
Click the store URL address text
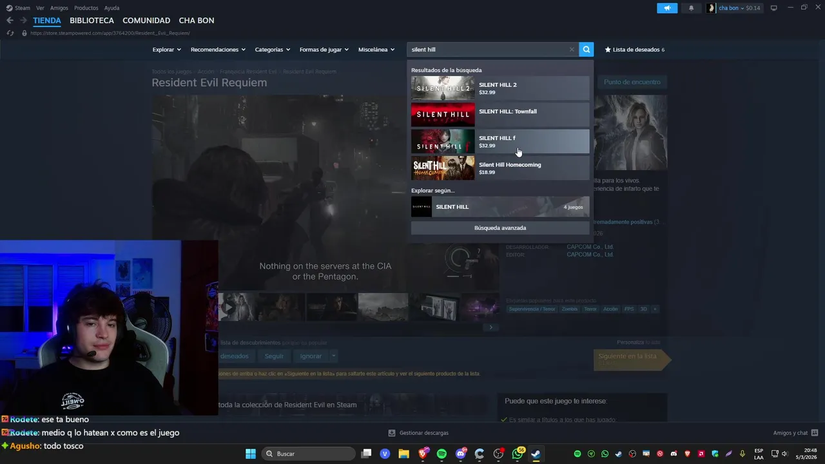(x=110, y=33)
